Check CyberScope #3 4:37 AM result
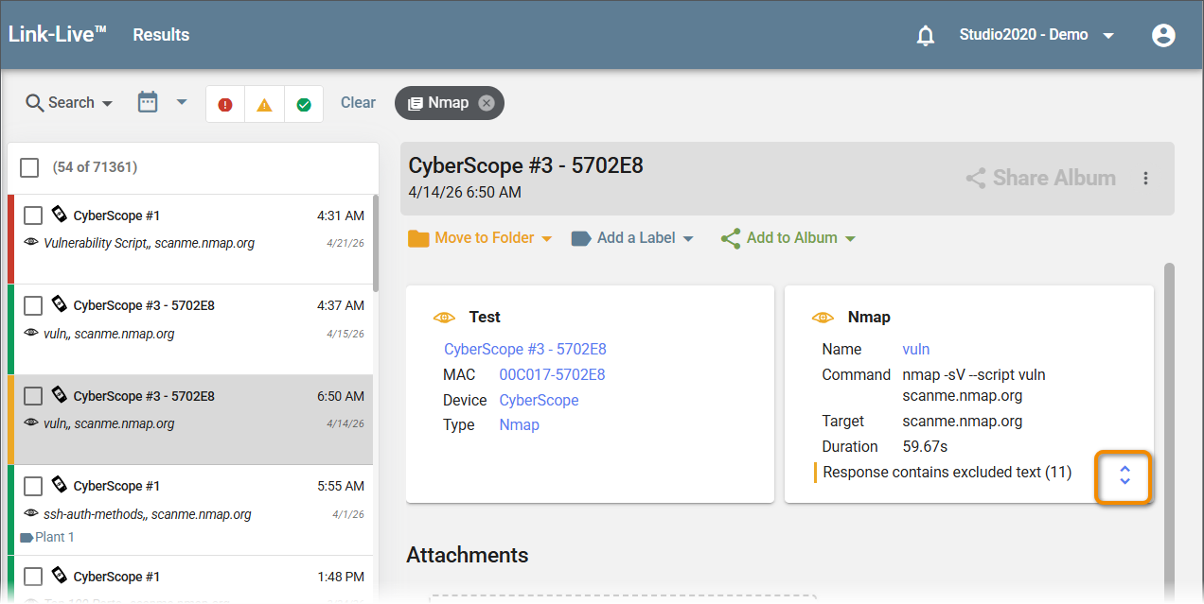 [33, 305]
